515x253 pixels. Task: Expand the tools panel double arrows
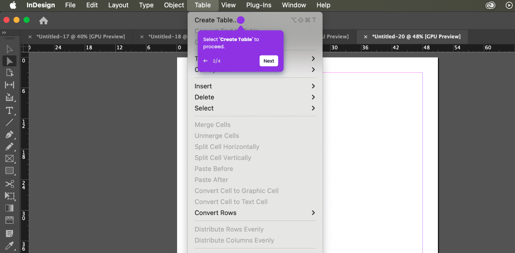point(4,33)
